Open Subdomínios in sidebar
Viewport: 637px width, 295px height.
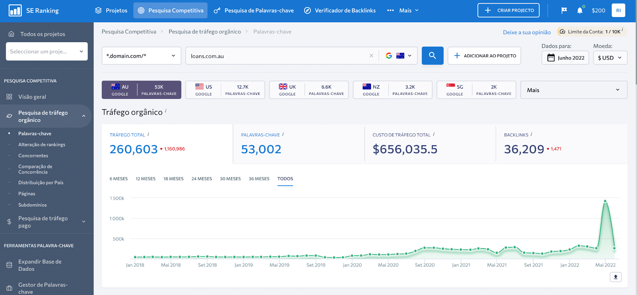(32, 205)
